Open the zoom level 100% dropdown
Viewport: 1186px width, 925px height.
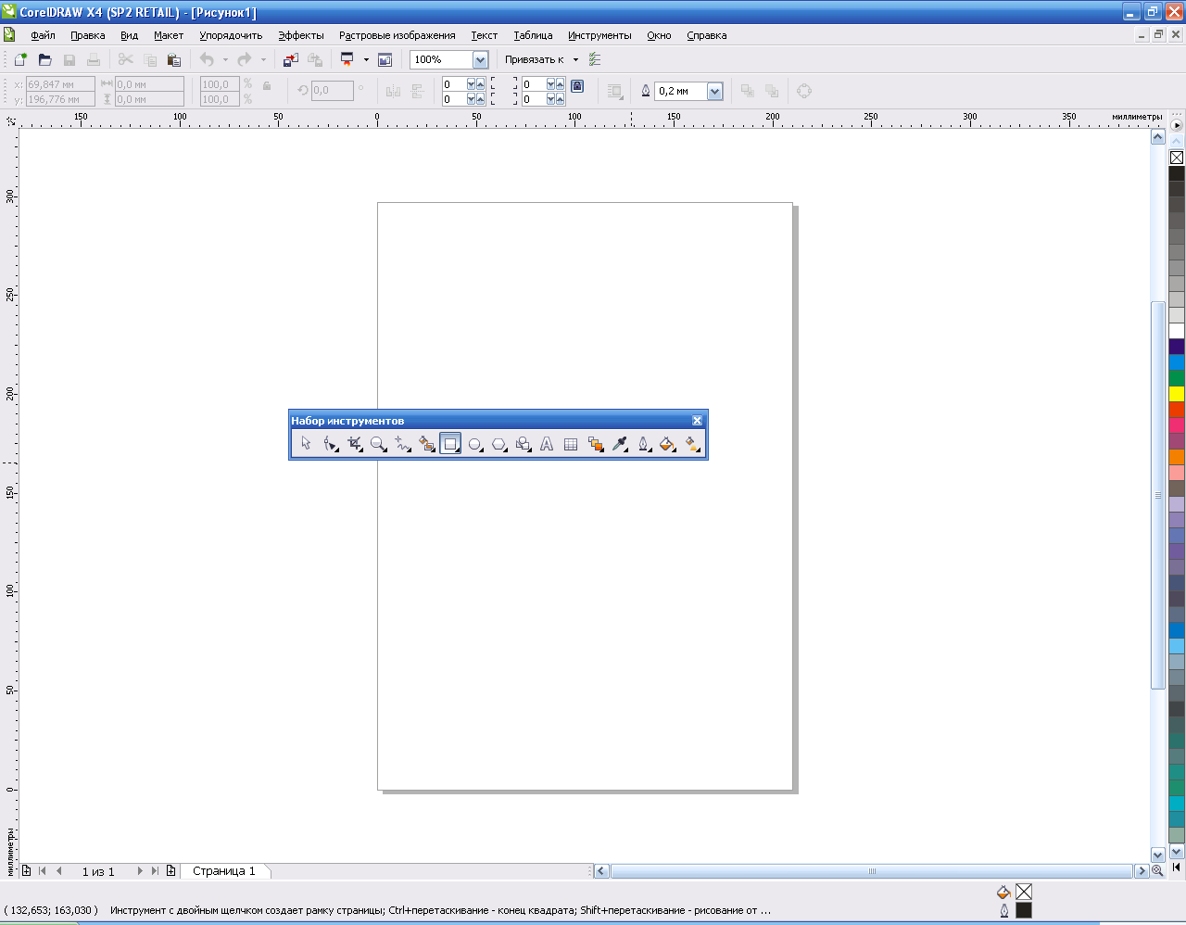480,59
